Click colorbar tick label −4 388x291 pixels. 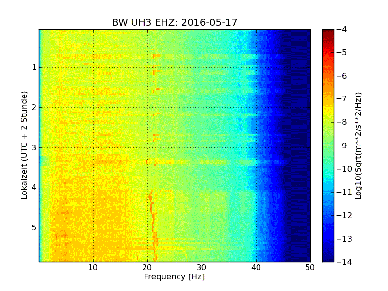[342, 29]
